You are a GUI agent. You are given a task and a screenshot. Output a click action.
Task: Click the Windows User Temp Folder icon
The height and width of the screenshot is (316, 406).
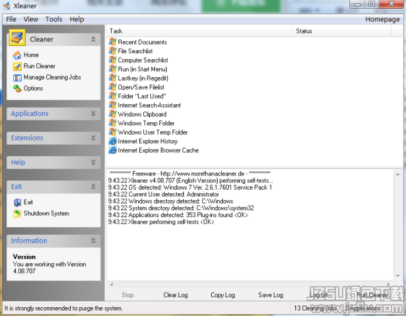point(112,132)
